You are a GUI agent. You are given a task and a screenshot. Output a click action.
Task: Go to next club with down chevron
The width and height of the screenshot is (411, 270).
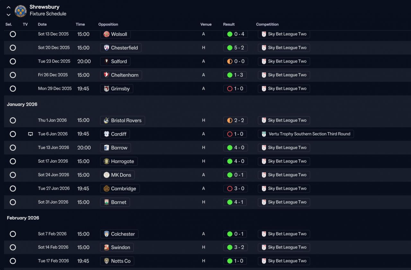[9, 14]
